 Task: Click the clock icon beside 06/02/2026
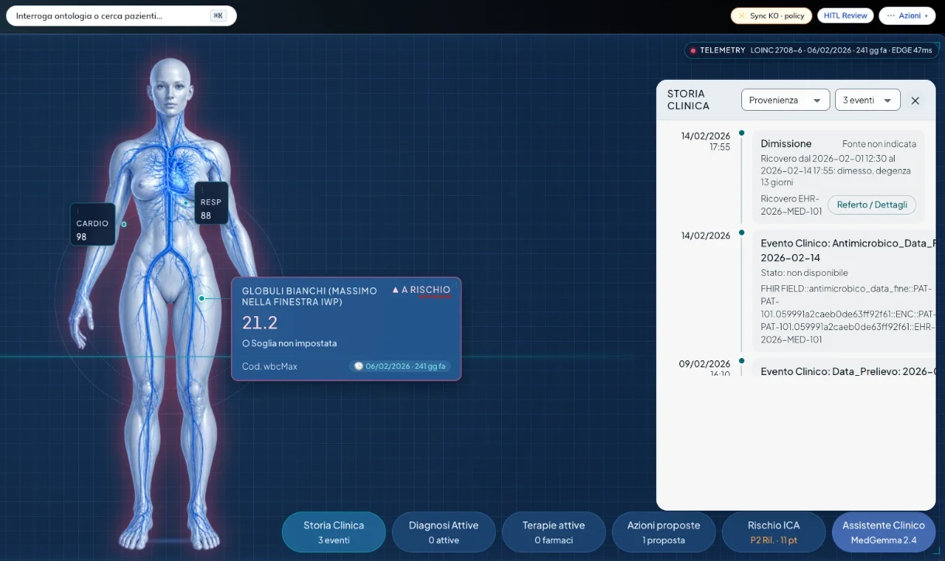point(359,367)
